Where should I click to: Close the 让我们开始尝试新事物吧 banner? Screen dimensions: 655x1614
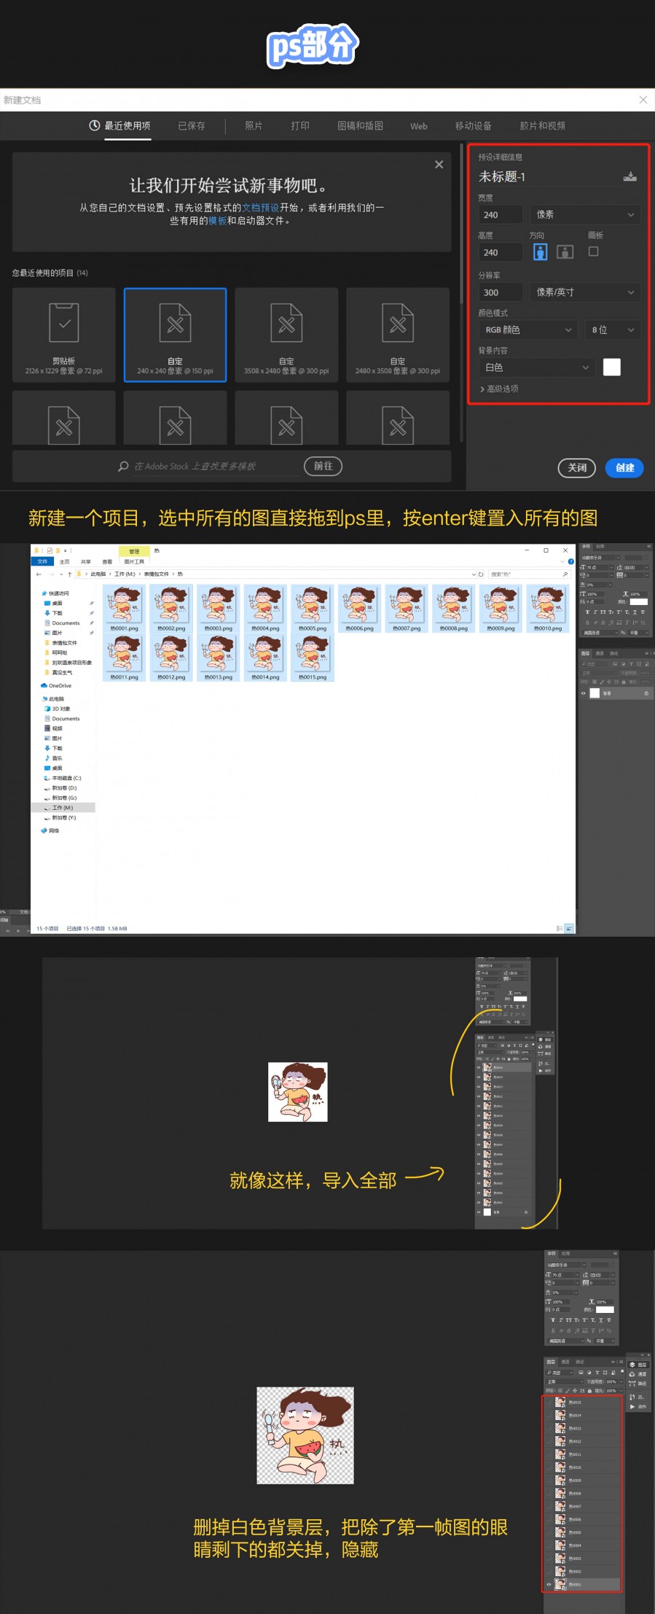439,165
